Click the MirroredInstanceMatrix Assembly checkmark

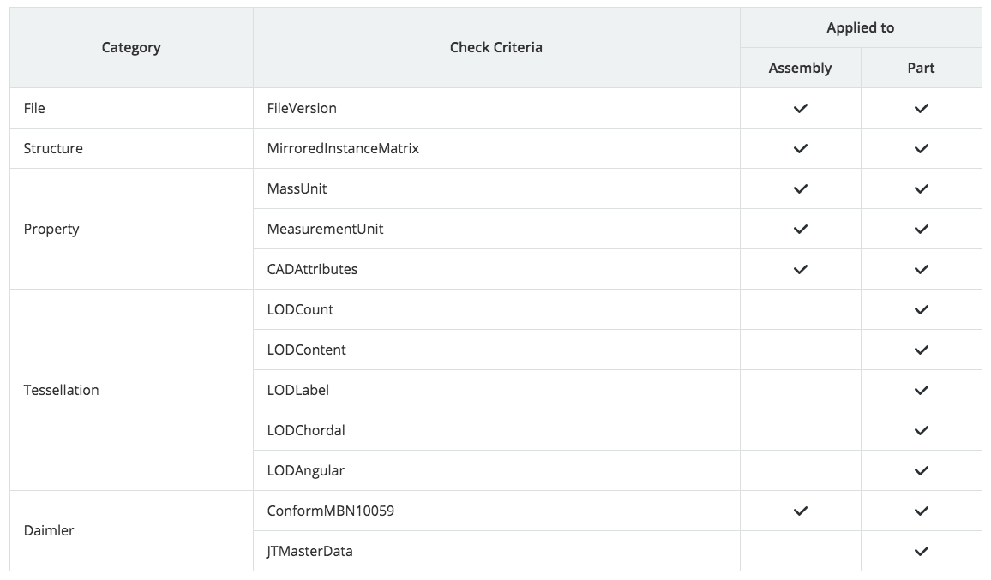click(x=800, y=148)
